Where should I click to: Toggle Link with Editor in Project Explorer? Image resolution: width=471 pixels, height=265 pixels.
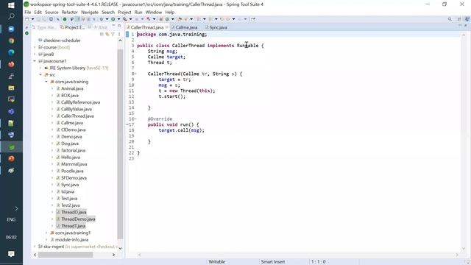coord(107,34)
